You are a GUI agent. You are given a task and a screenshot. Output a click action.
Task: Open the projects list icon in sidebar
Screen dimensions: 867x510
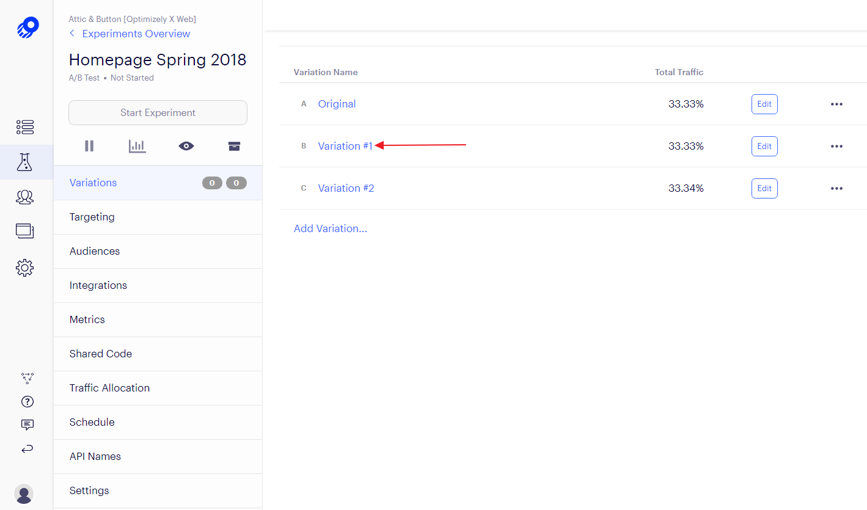[x=25, y=127]
